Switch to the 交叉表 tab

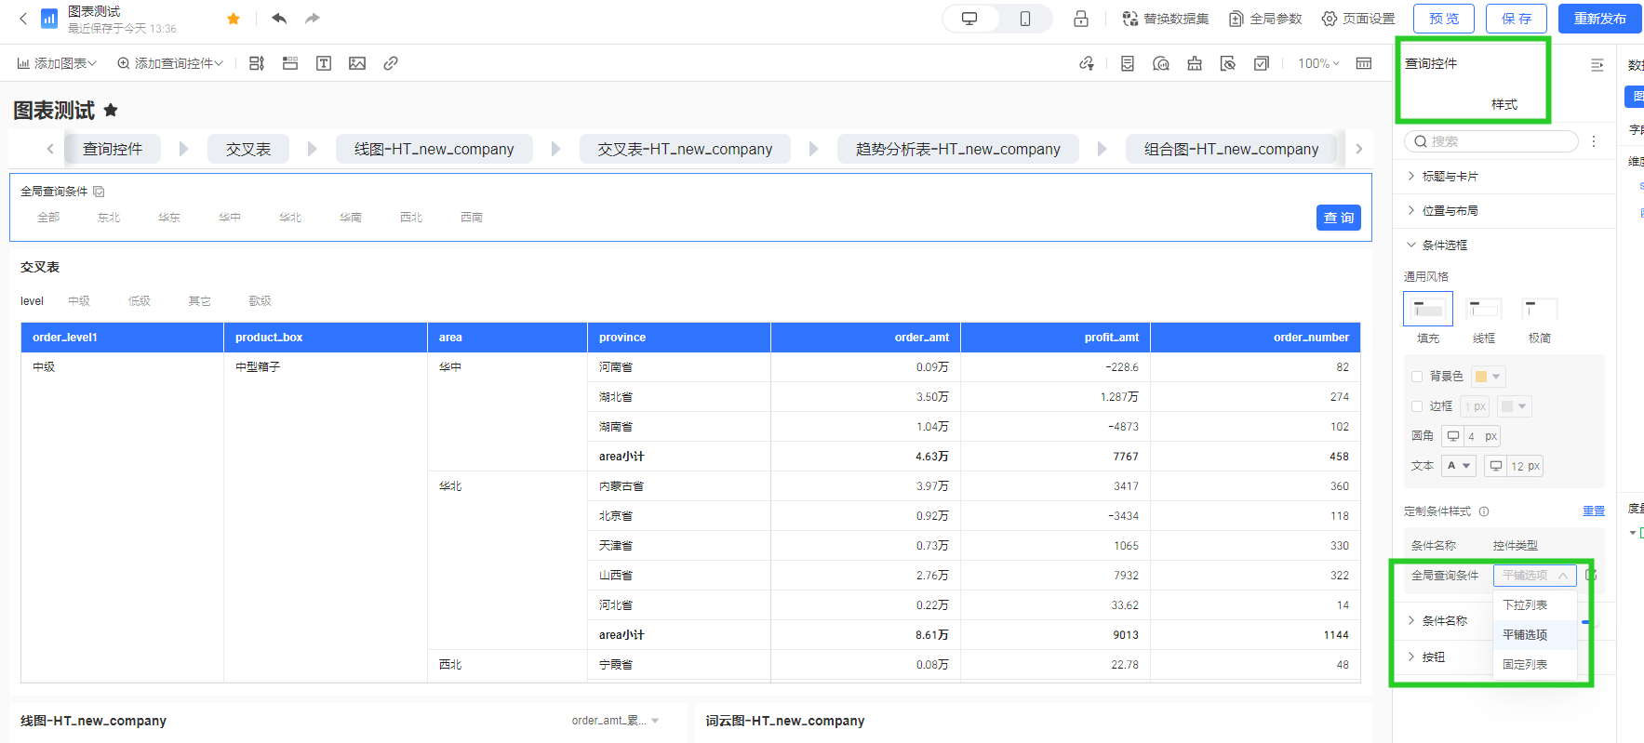pyautogui.click(x=248, y=149)
